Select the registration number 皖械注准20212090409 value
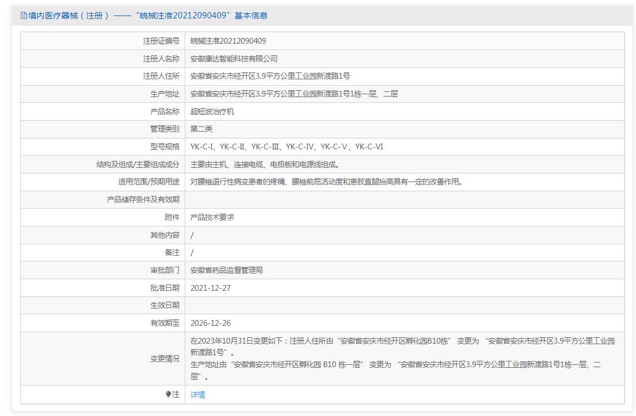This screenshot has height=416, width=636. point(228,41)
